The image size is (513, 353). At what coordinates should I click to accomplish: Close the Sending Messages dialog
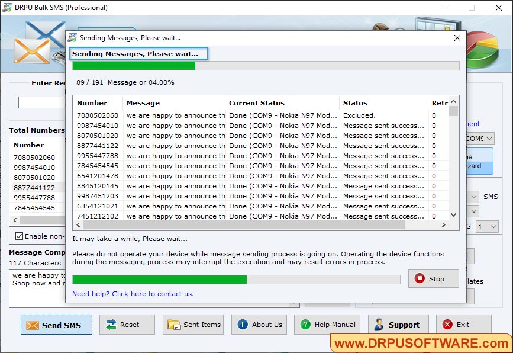click(x=457, y=38)
